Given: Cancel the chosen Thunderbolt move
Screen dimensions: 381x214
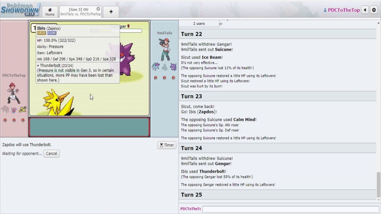Looking at the screenshot, I should (x=51, y=154).
